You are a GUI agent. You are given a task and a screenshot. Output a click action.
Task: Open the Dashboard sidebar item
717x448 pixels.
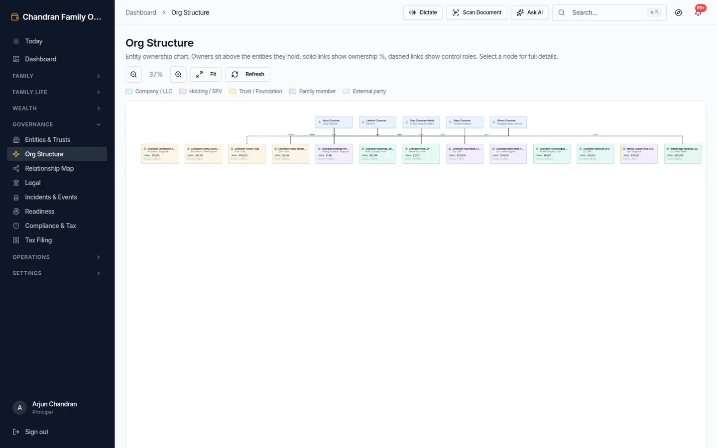[57, 59]
